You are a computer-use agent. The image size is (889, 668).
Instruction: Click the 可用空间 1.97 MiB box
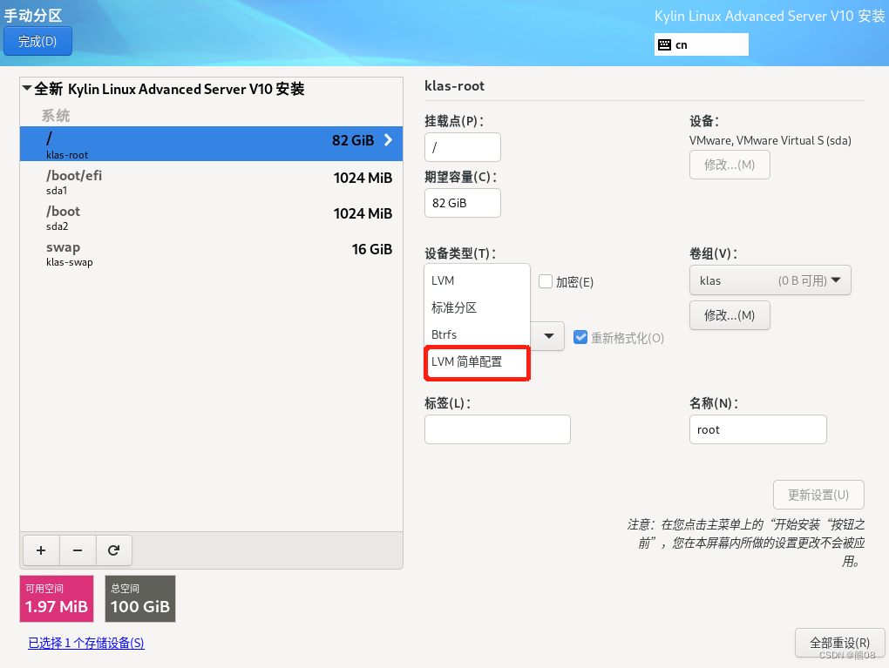pos(57,598)
